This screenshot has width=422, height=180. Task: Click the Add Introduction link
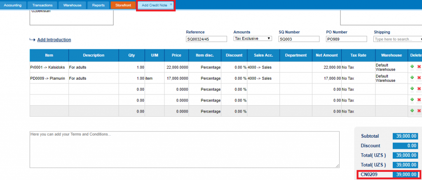tap(54, 40)
